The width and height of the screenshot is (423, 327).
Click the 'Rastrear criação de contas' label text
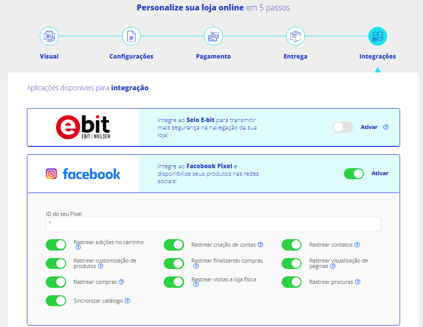tap(223, 245)
